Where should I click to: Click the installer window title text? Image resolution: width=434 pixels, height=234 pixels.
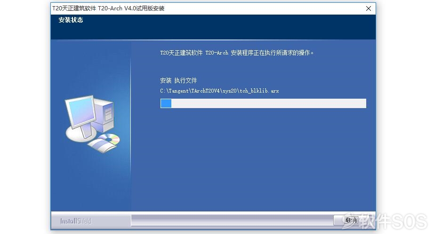[108, 8]
